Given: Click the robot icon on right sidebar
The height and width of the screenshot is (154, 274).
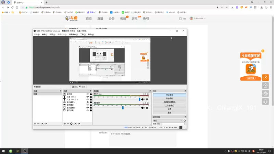Looking at the screenshot, I should click(265, 93).
